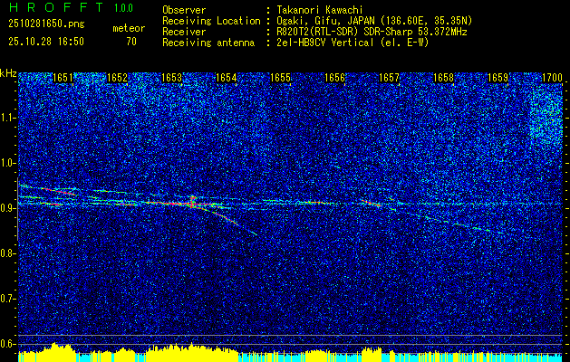Screen dimensions: 570x362
Task: Click the meteor count value 70
Action: click(x=131, y=42)
